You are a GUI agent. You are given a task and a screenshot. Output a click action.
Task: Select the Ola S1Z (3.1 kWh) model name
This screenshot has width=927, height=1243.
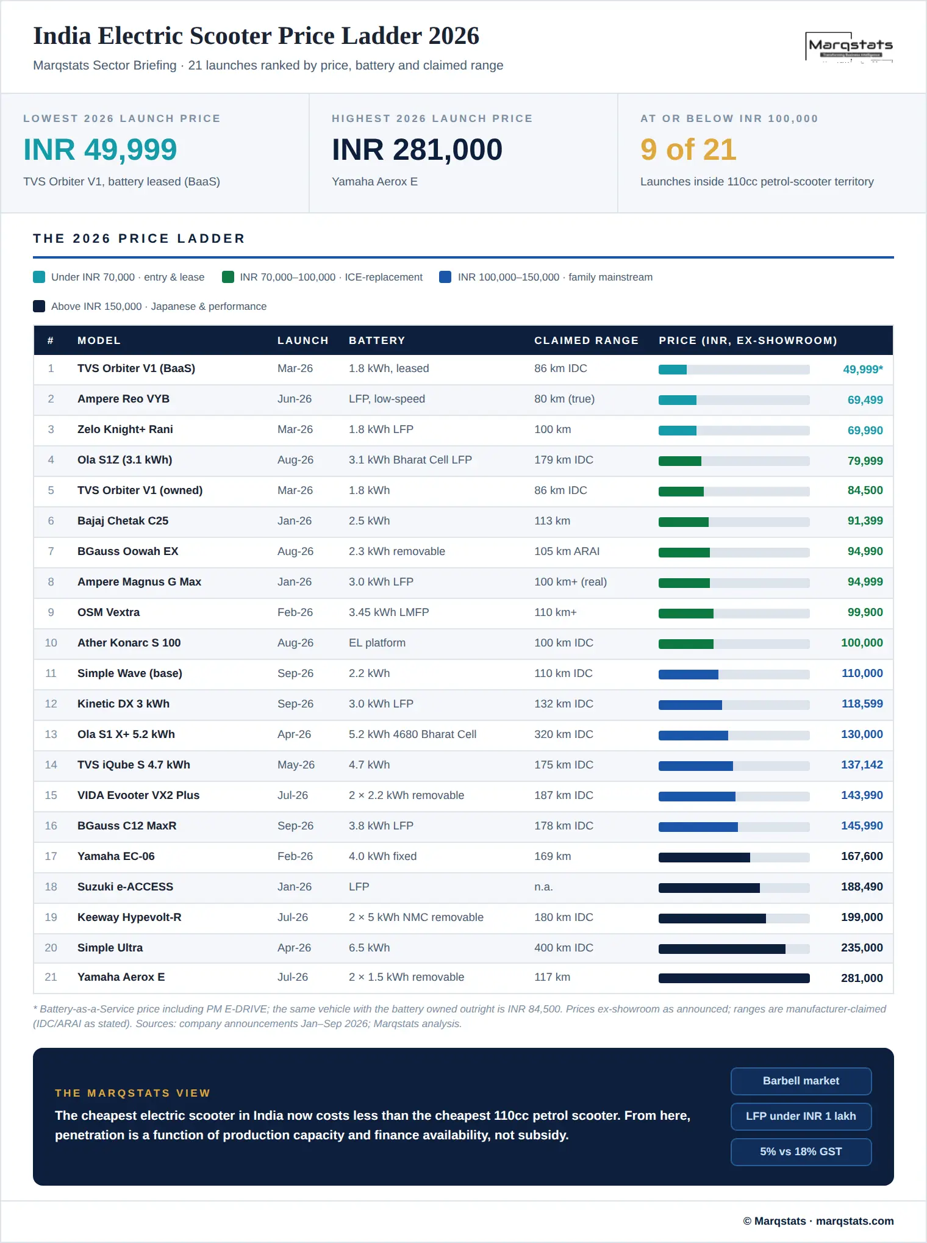click(124, 460)
